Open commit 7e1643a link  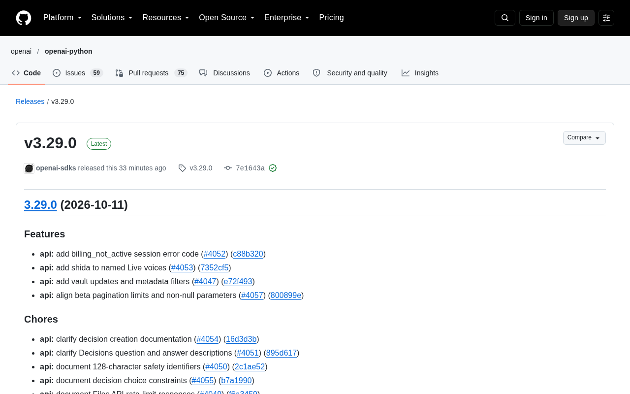click(x=250, y=168)
